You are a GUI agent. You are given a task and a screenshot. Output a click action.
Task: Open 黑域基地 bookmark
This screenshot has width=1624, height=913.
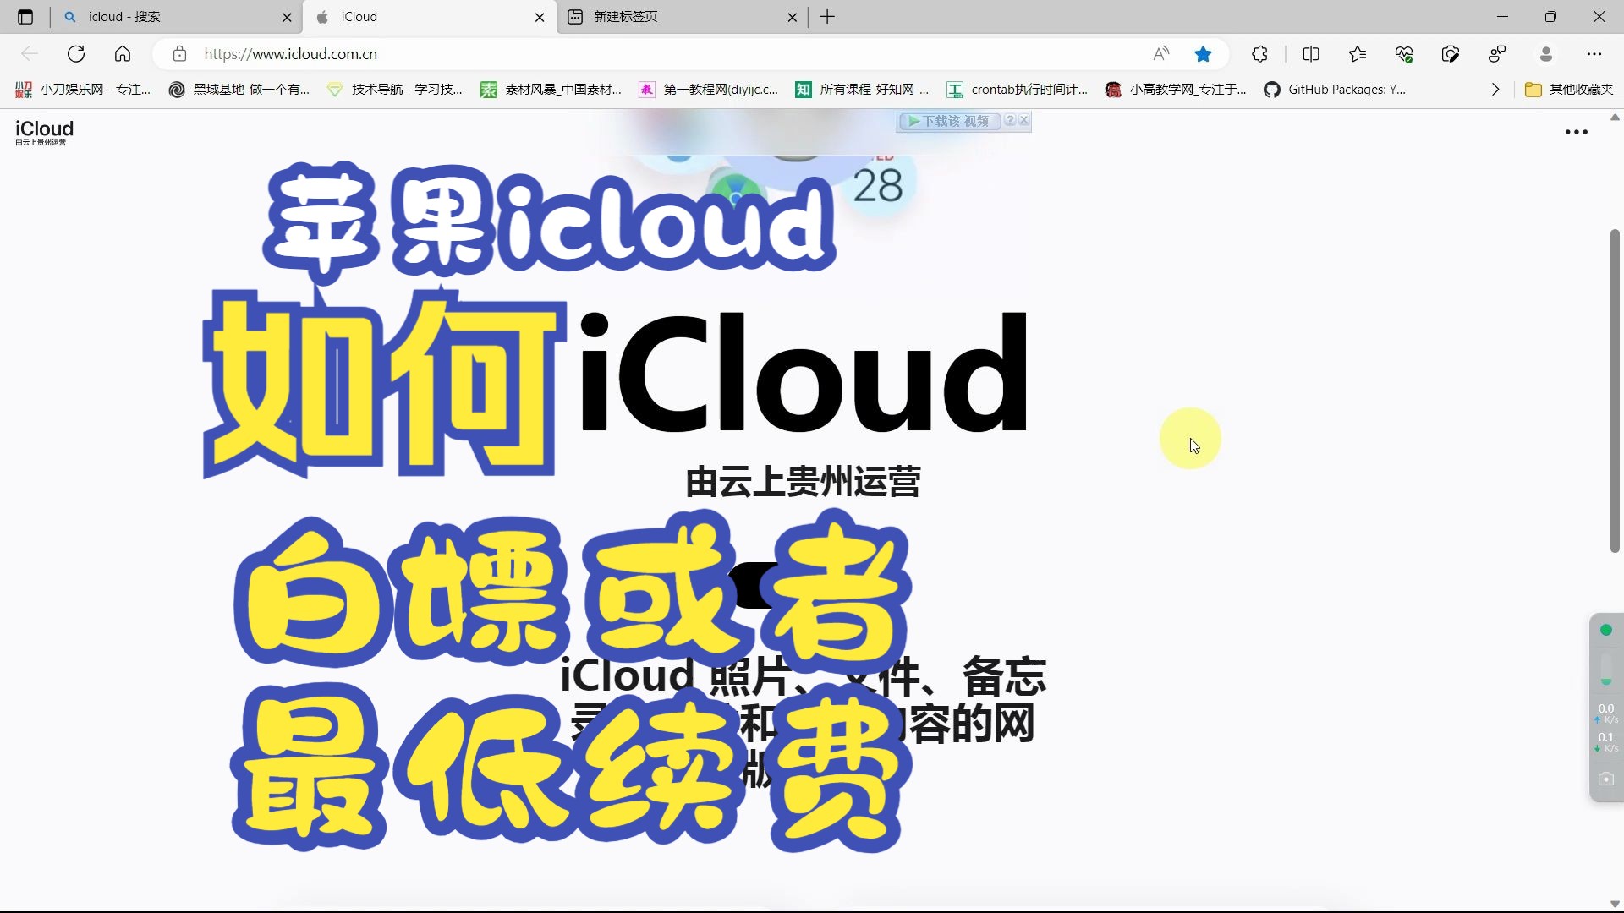(239, 90)
